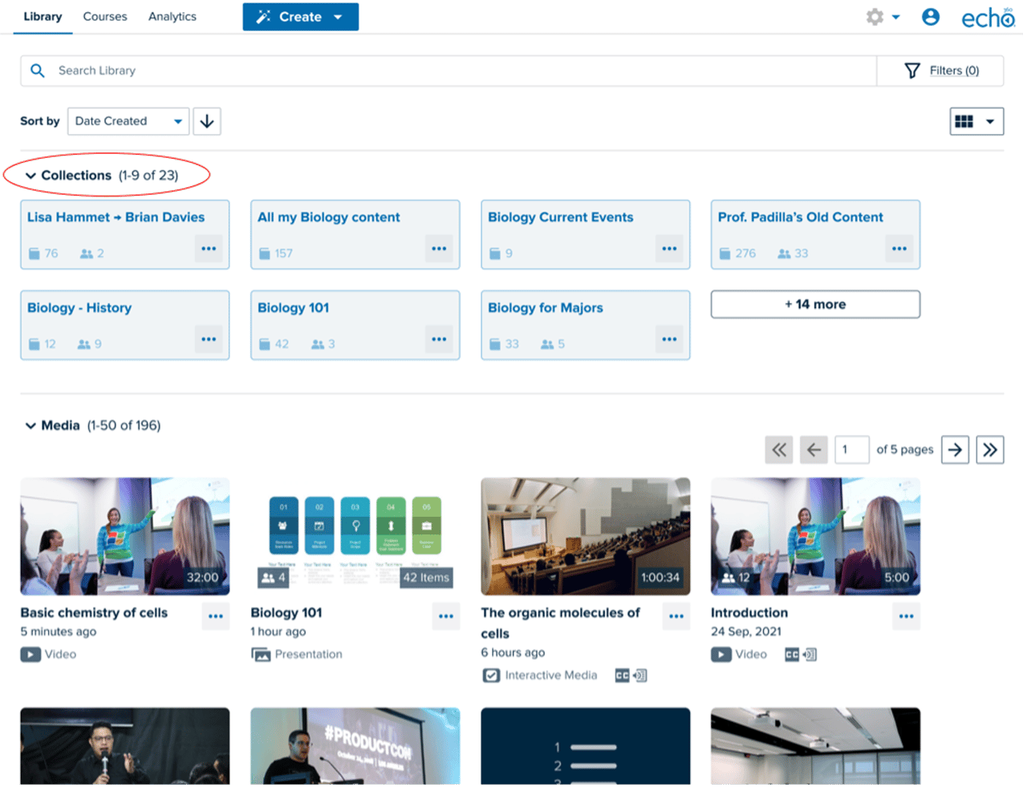1027x788 pixels.
Task: Click the Interactive Media type icon
Action: click(x=491, y=676)
